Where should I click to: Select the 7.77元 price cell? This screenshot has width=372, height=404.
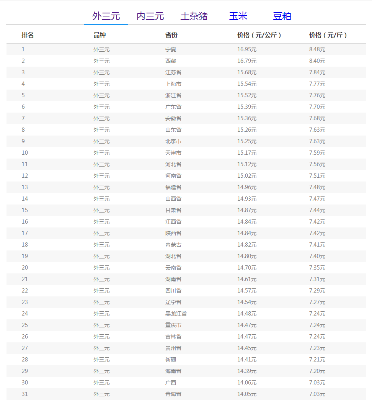[x=317, y=84]
